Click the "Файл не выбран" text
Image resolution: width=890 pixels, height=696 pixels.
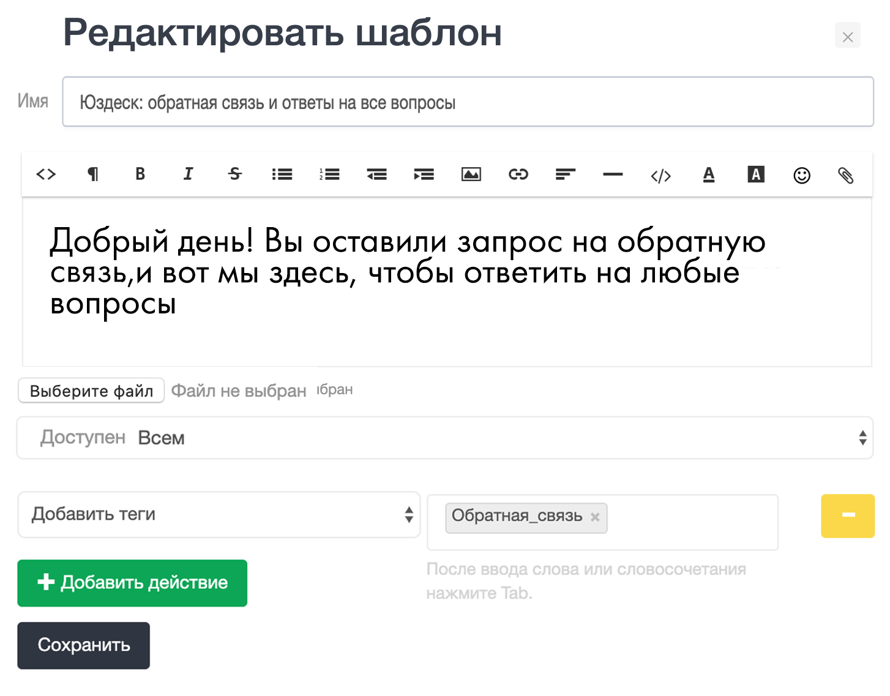pyautogui.click(x=239, y=391)
